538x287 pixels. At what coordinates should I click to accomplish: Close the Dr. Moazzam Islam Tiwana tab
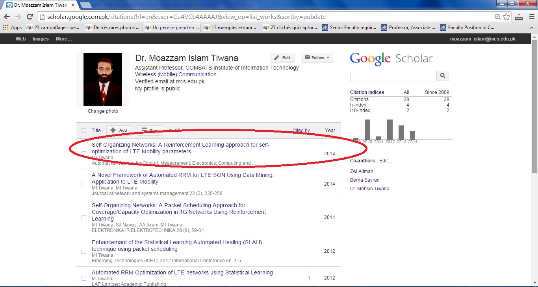tap(72, 6)
